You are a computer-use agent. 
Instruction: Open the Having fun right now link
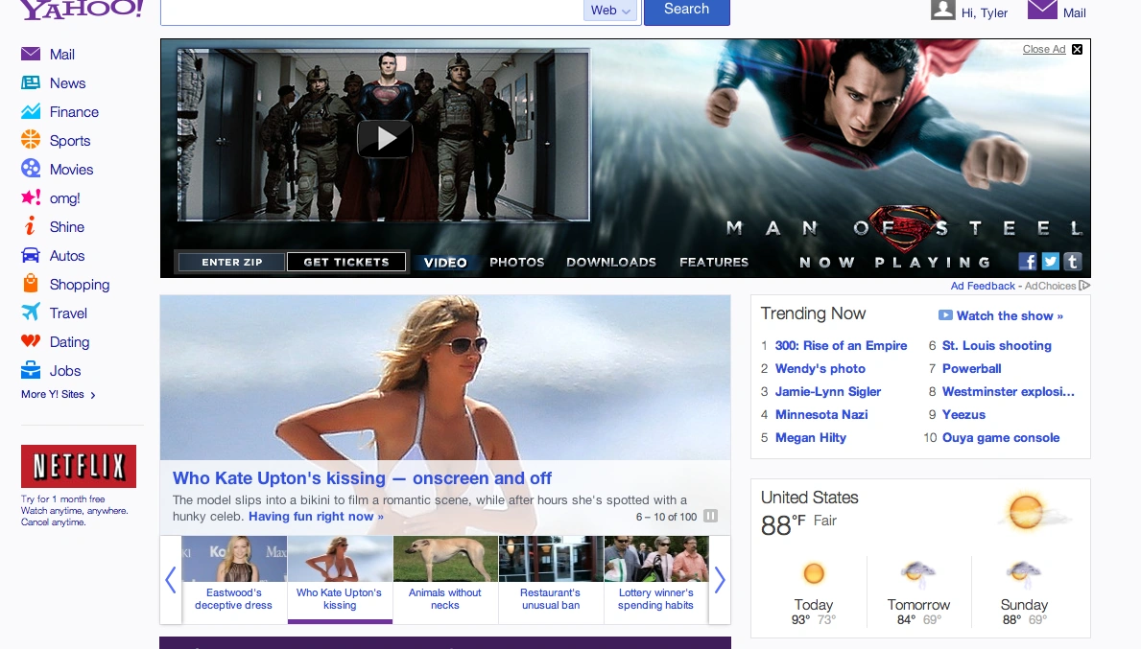(316, 516)
